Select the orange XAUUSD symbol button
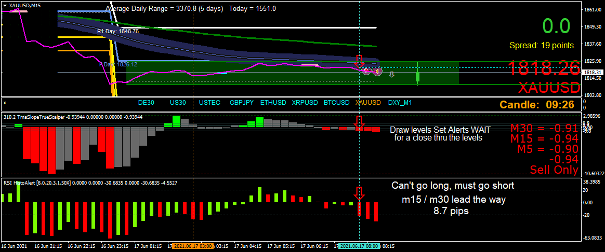 pos(368,103)
